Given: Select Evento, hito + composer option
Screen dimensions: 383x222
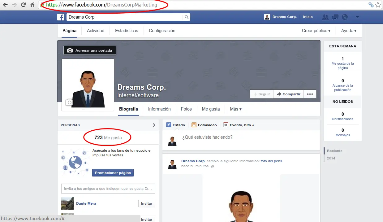Looking at the screenshot, I should 239,125.
